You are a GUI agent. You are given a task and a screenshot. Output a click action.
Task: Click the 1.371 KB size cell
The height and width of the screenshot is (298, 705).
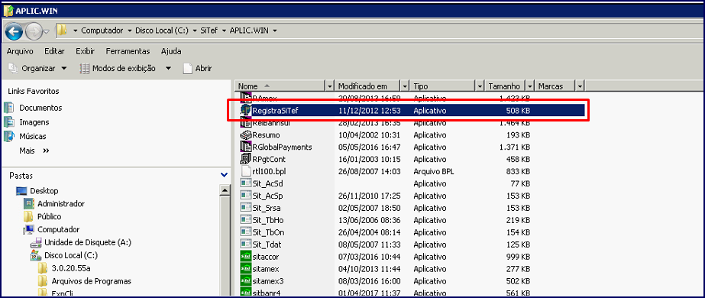[x=515, y=147]
